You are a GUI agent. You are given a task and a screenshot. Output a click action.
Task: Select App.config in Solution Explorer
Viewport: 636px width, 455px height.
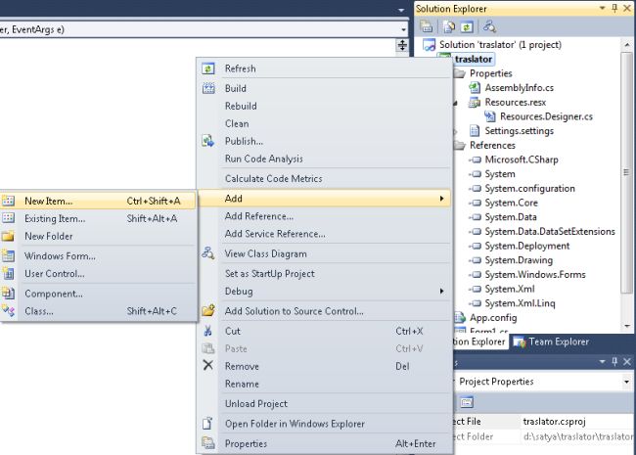(x=493, y=318)
